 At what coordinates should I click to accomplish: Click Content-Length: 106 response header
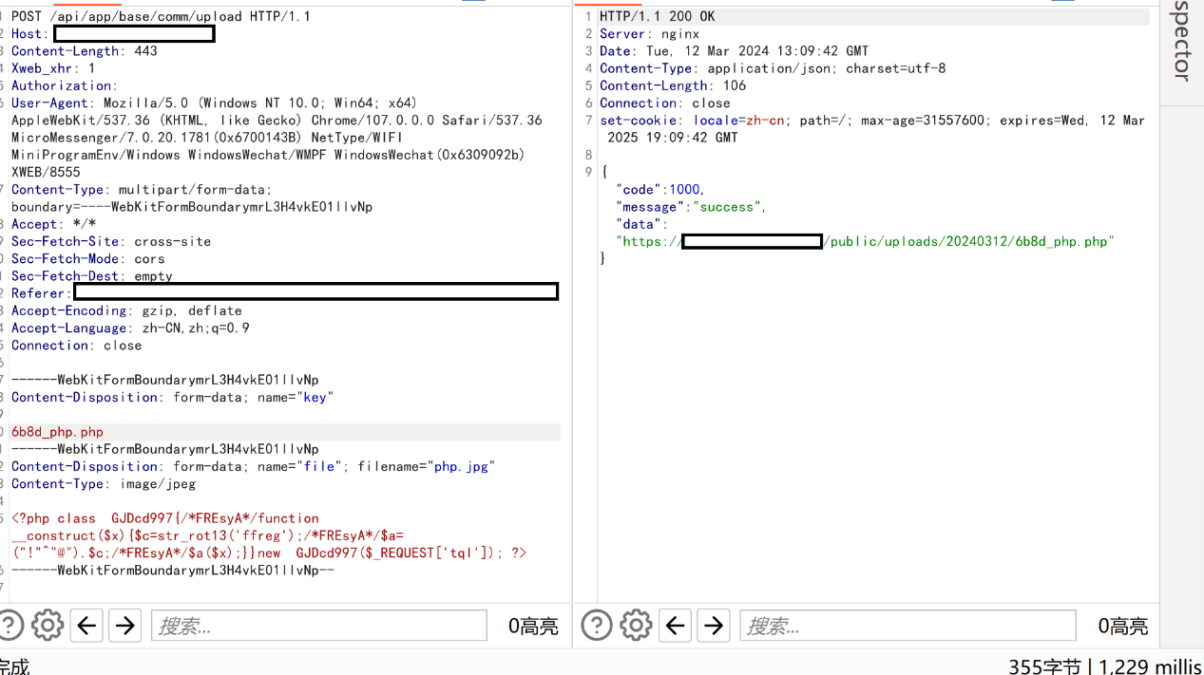673,85
